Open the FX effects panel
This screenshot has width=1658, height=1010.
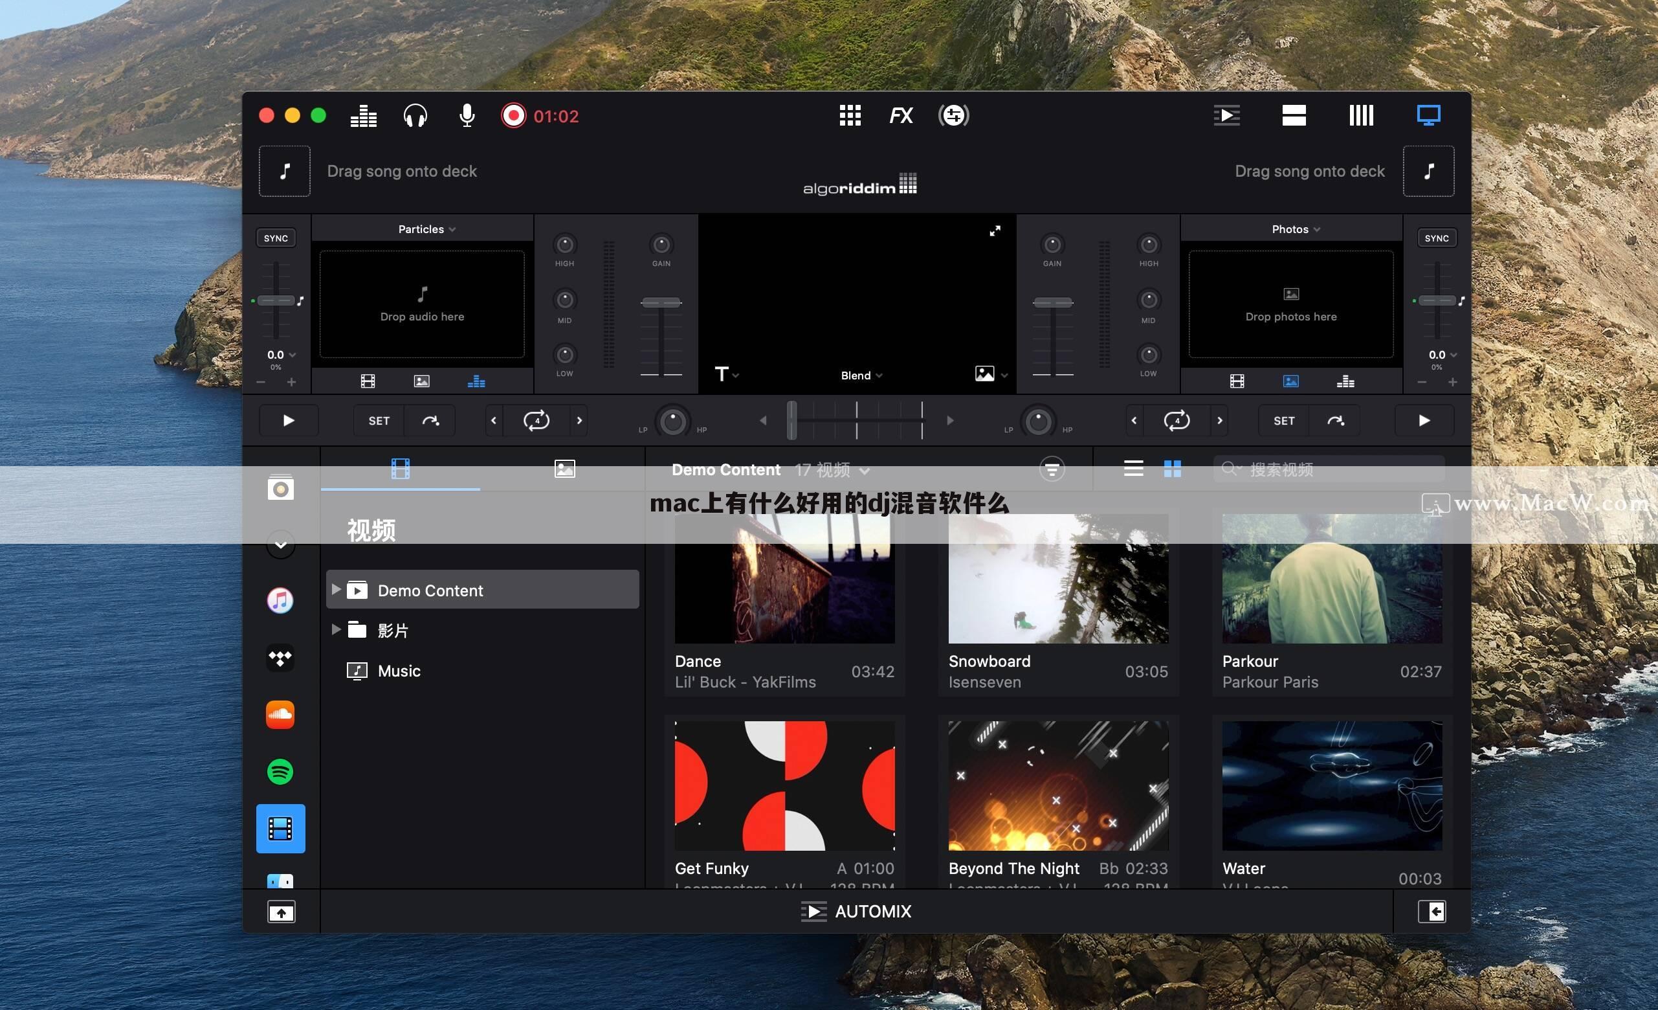901,116
